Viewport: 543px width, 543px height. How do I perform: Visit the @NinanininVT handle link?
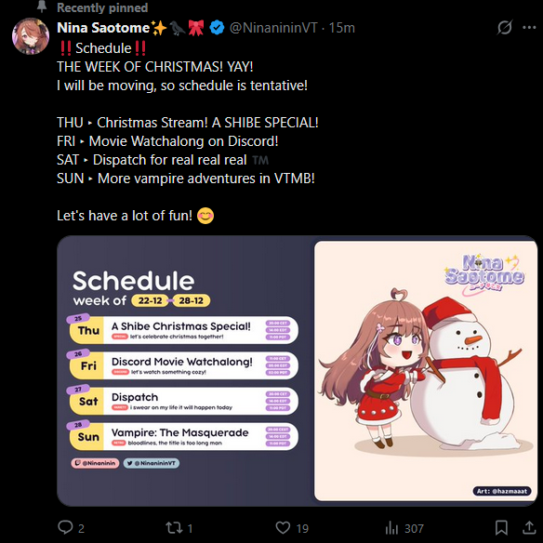273,28
